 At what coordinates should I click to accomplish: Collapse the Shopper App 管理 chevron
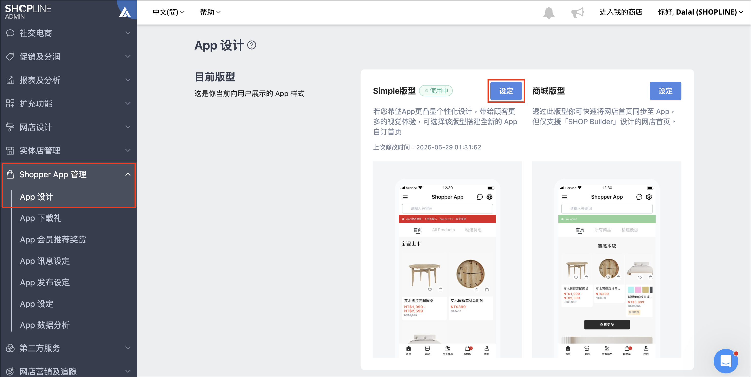[x=128, y=174]
